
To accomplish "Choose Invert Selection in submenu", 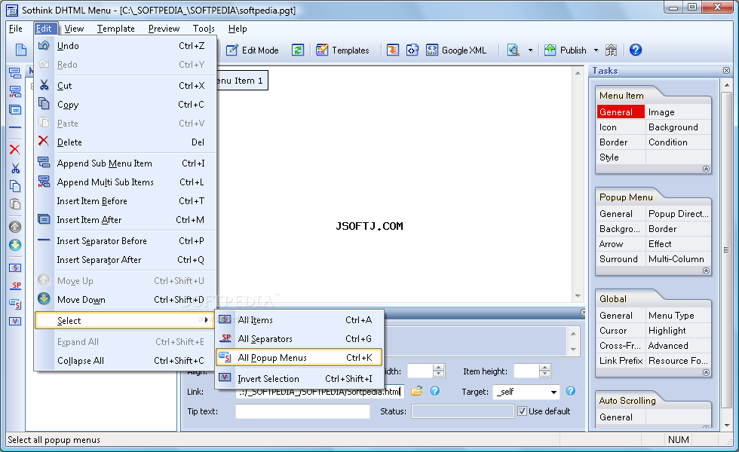I will click(x=299, y=378).
